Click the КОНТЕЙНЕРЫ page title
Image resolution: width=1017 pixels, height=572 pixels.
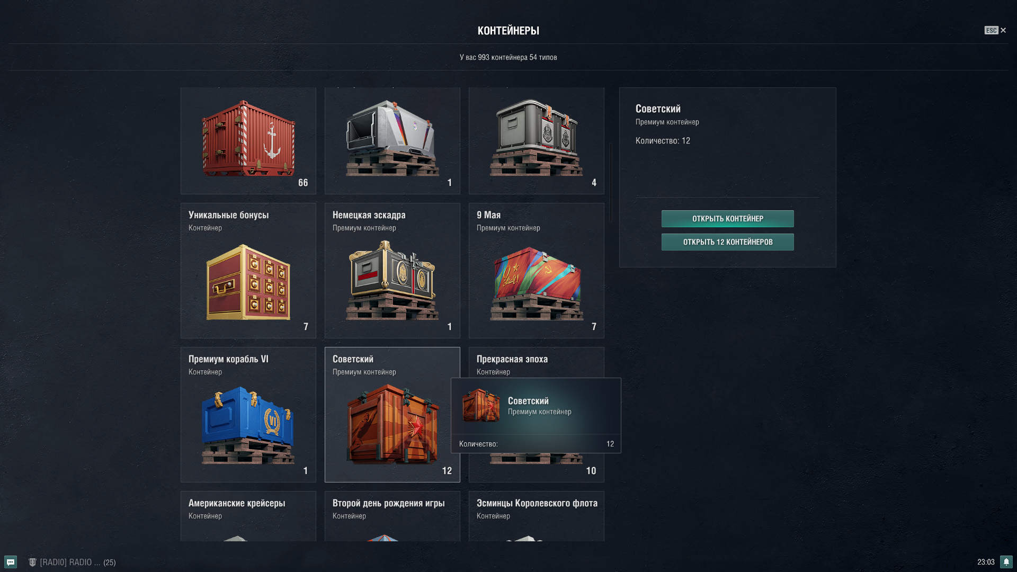point(508,31)
